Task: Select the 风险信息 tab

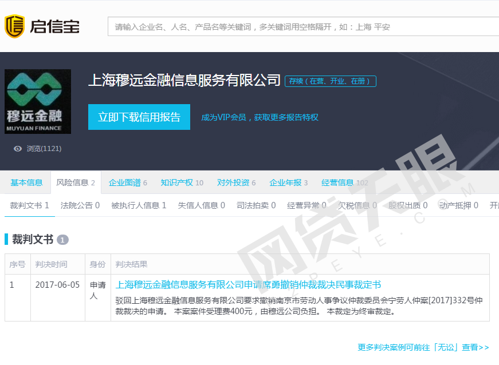Action: click(x=76, y=182)
